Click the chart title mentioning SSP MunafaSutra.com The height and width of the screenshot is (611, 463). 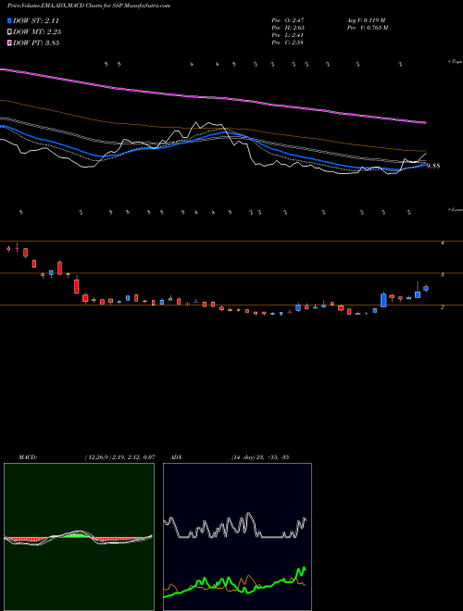point(89,6)
